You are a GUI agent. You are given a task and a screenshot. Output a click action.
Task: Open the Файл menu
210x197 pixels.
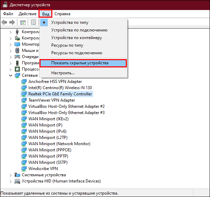pyautogui.click(x=8, y=14)
